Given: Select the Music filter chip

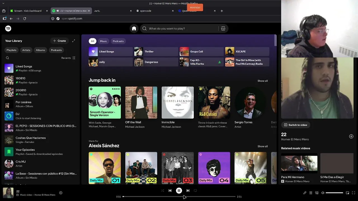Looking at the screenshot, I should click(103, 41).
